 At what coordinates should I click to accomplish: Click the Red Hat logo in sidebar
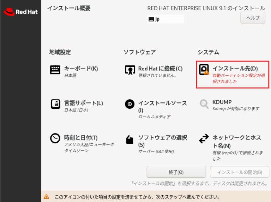click(20, 12)
